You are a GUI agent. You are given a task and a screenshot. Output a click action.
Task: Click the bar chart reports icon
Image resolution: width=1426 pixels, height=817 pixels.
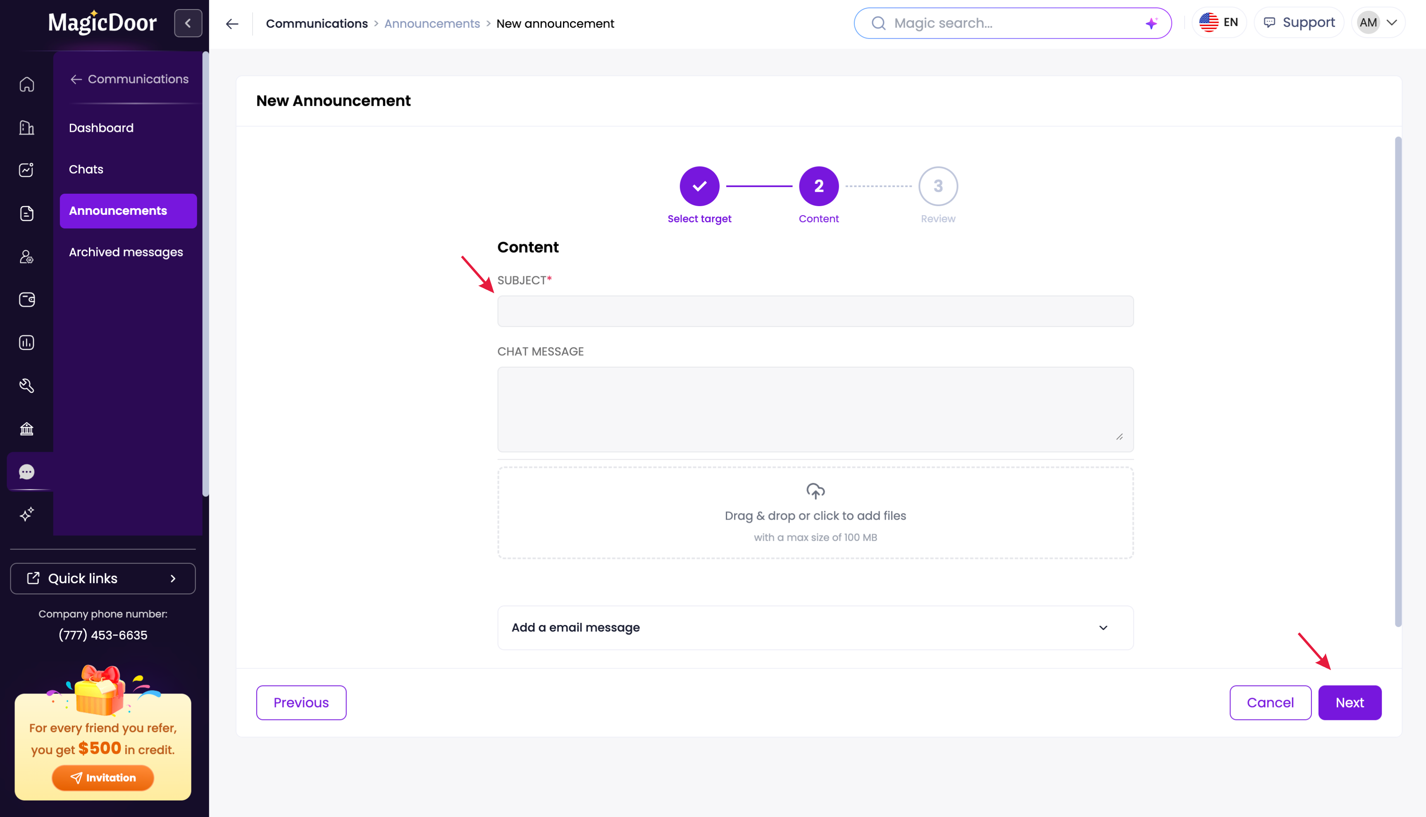pos(26,342)
